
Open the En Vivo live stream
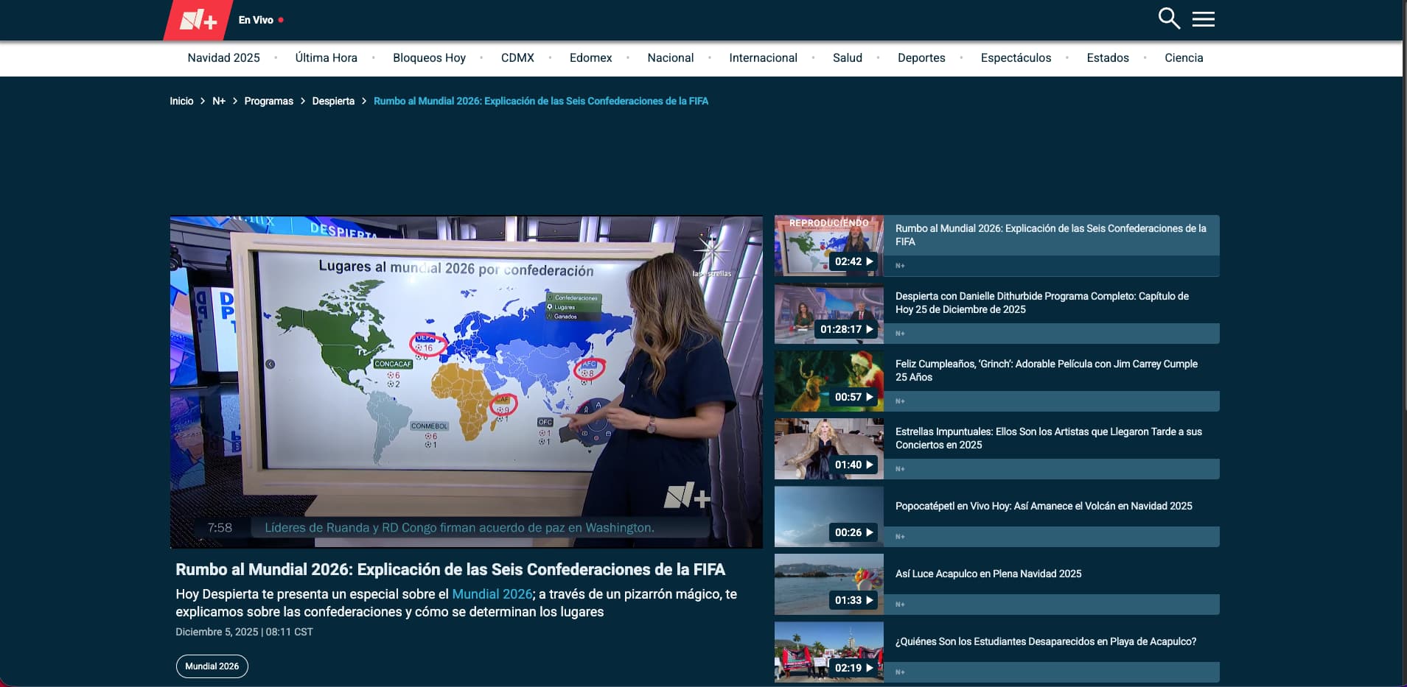[256, 20]
